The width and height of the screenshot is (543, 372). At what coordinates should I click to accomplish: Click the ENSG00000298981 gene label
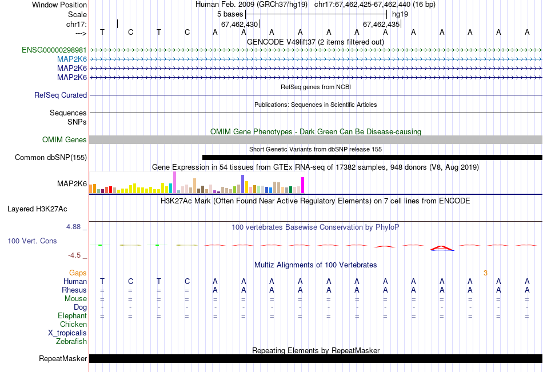tap(54, 50)
